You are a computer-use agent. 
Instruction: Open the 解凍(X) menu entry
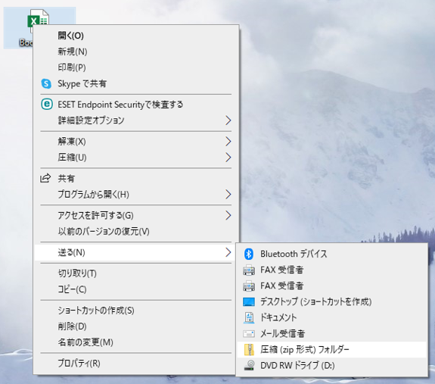tap(136, 142)
